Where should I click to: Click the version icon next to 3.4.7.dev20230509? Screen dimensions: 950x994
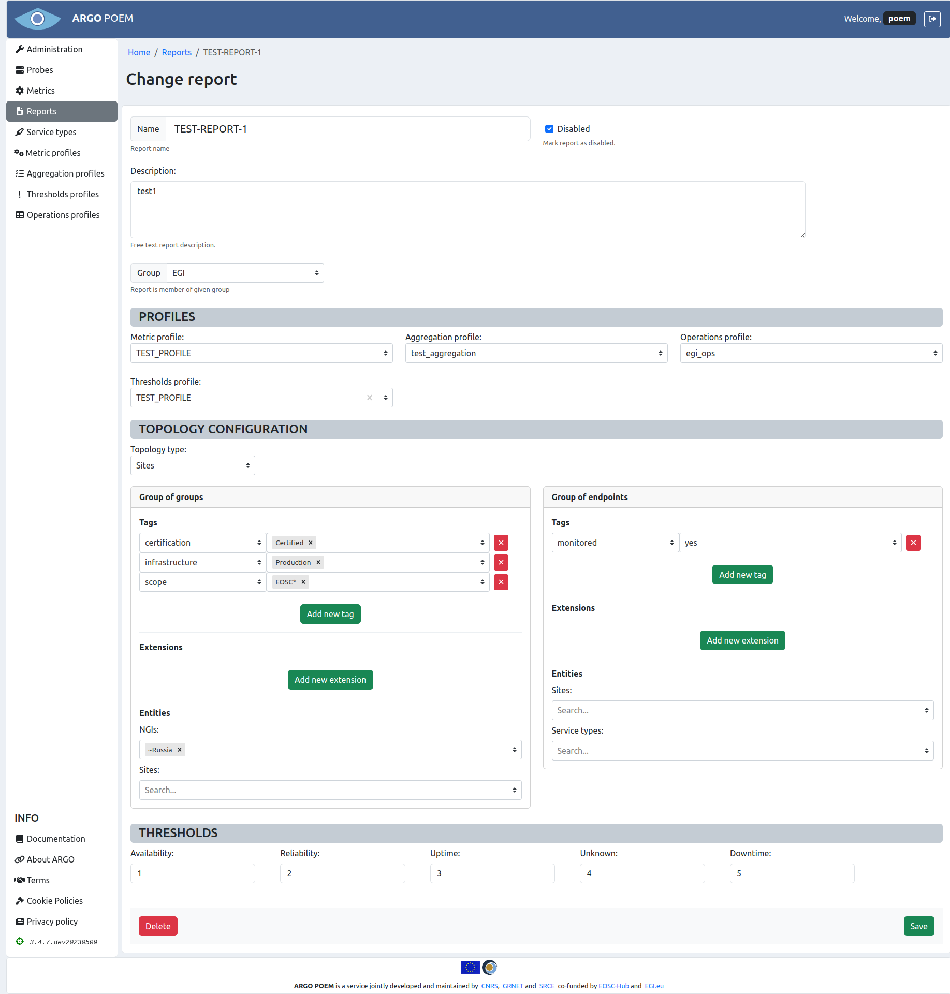click(x=20, y=941)
